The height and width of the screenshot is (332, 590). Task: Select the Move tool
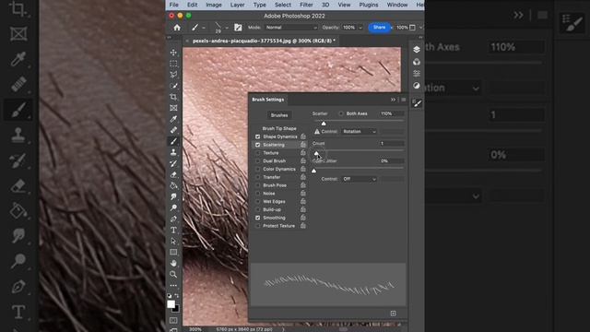[x=173, y=53]
